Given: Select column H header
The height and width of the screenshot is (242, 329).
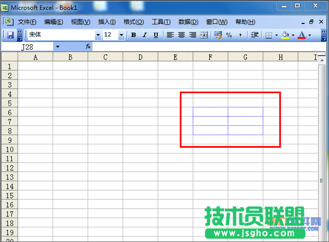Looking at the screenshot, I should 280,57.
